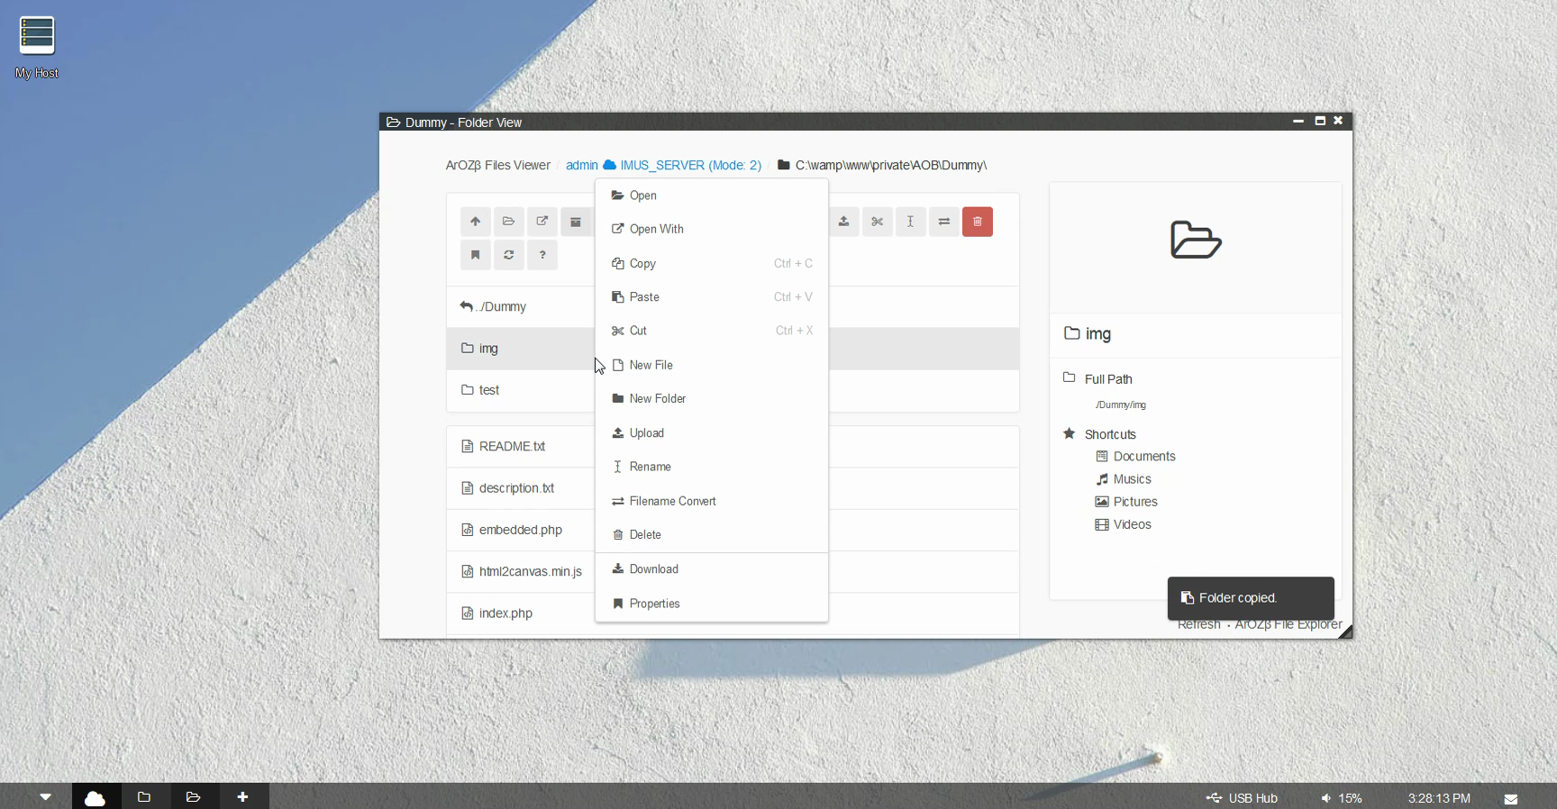Select the README.txt file

(512, 447)
